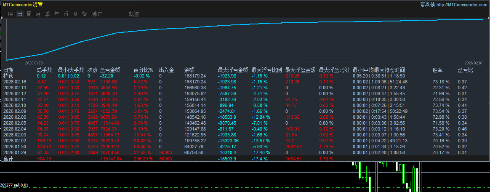Image resolution: width=490 pixels, height=192 pixels.
Task: Select the 2026.02.13 date row
Action: (15, 88)
